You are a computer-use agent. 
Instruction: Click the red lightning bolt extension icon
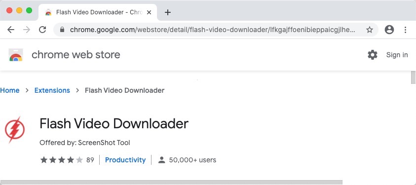pyautogui.click(x=15, y=130)
